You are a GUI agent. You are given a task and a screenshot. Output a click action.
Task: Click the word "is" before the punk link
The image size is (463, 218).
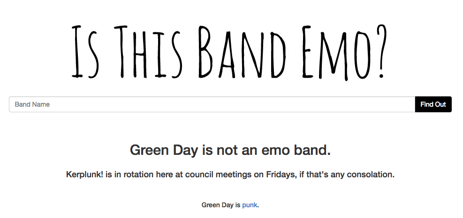(x=238, y=205)
